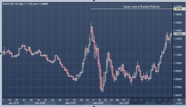The image size is (186, 107).
Task: Click the bottom-center expand arrow
Action: (x=93, y=106)
